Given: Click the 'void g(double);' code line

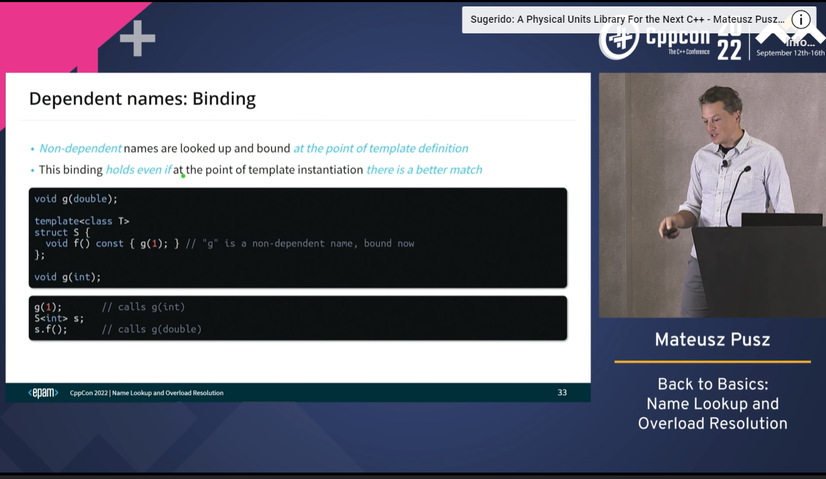Looking at the screenshot, I should pos(76,199).
